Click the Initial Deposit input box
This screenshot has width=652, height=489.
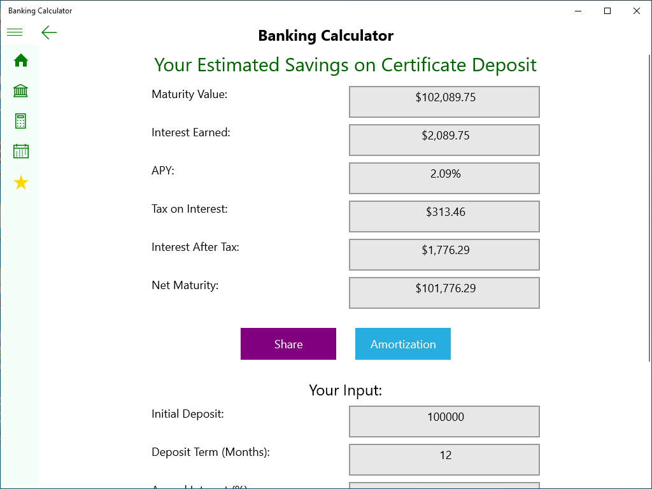click(x=444, y=422)
